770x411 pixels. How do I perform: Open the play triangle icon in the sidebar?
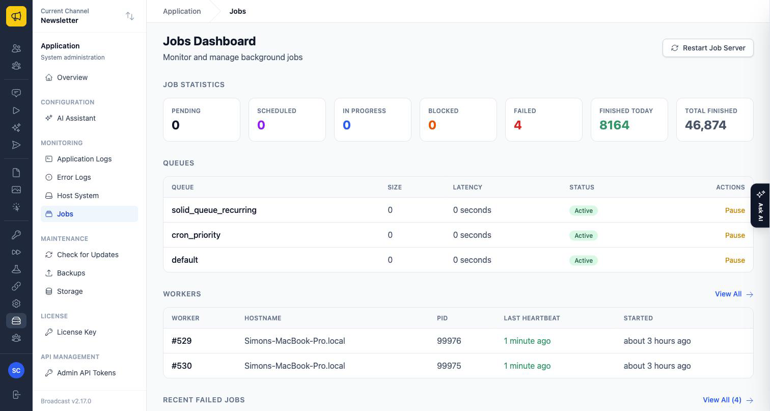(16, 111)
